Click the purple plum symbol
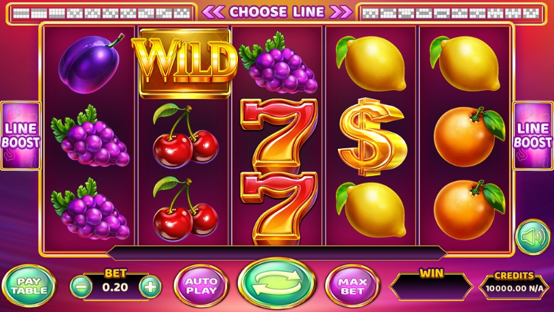The height and width of the screenshot is (312, 554). (x=90, y=63)
